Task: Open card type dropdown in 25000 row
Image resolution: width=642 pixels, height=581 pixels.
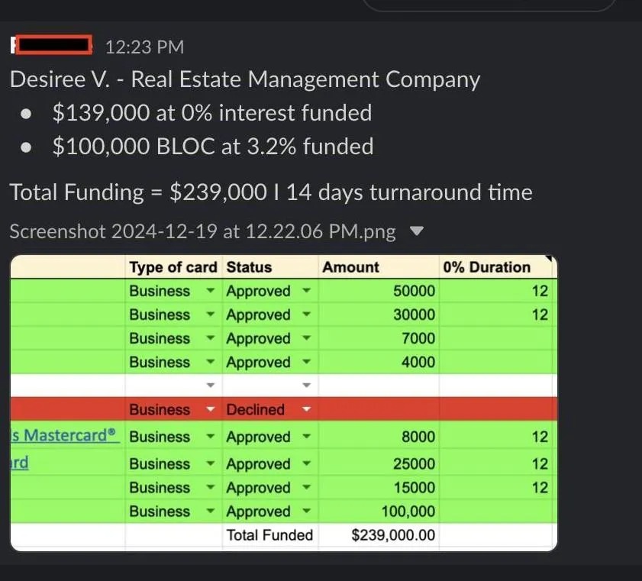Action: 211,463
